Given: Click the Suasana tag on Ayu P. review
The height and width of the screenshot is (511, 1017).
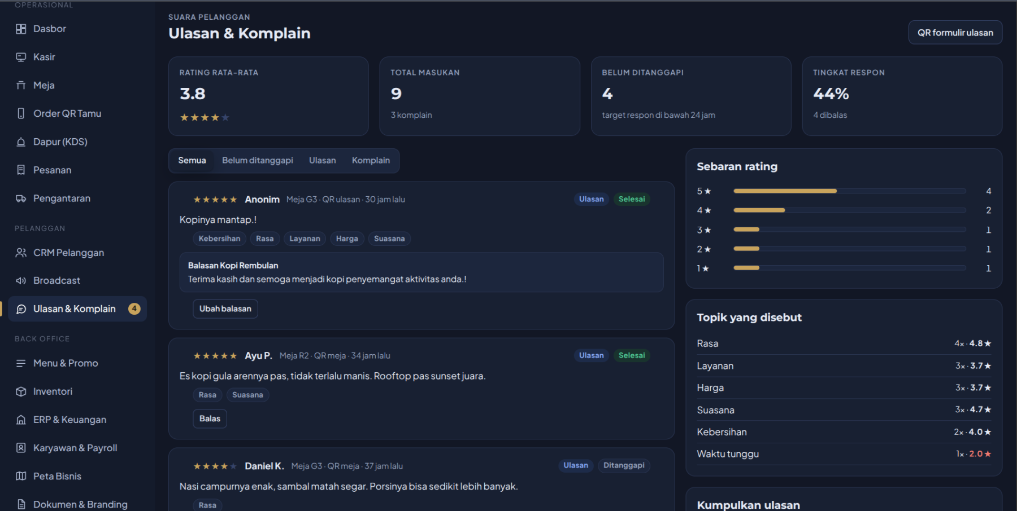Looking at the screenshot, I should tap(247, 395).
